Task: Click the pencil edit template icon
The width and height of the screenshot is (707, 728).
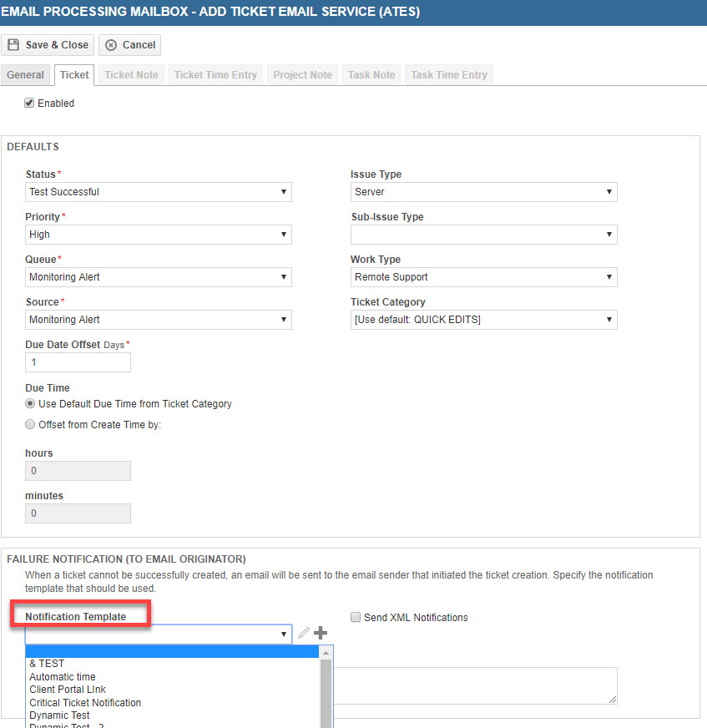Action: coord(303,634)
